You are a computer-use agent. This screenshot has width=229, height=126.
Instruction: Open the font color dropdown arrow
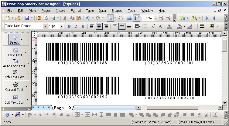coord(174,26)
